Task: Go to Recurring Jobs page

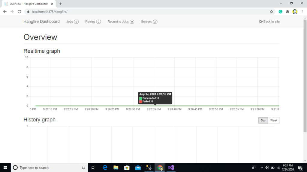Action: [x=121, y=22]
